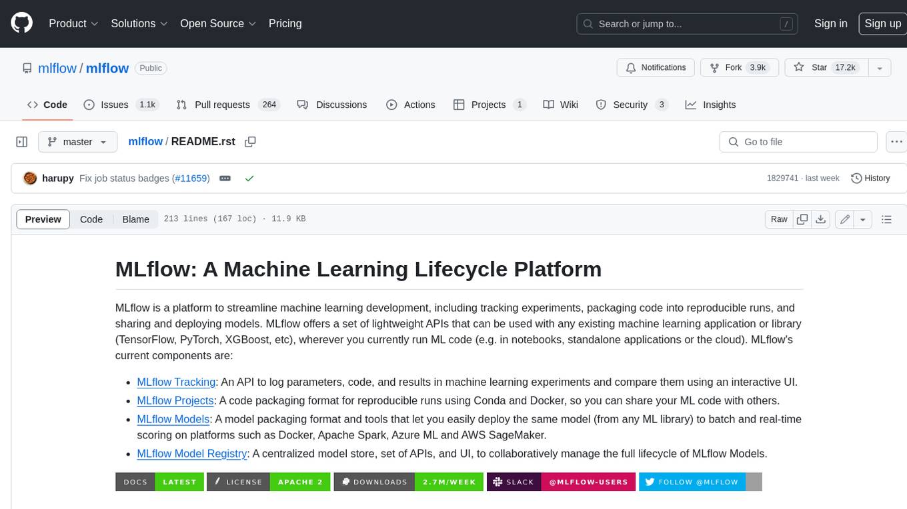Screen dimensions: 907x509
Task: Open the mlflow repository name link
Action: click(x=107, y=68)
